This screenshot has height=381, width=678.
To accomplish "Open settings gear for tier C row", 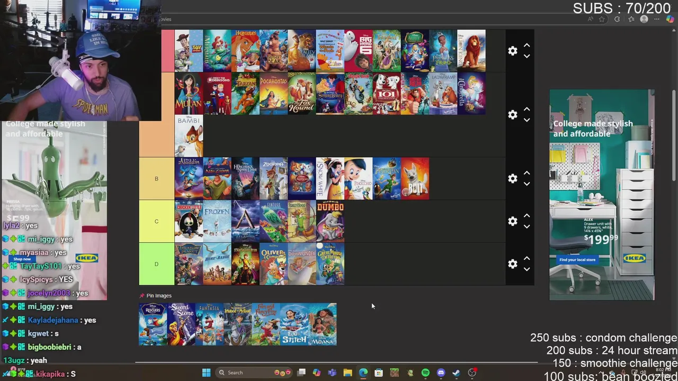I will point(512,221).
